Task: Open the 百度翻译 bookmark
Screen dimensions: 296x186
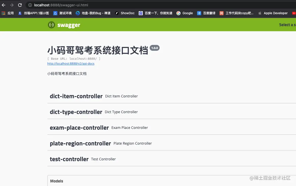Action: tap(206, 13)
